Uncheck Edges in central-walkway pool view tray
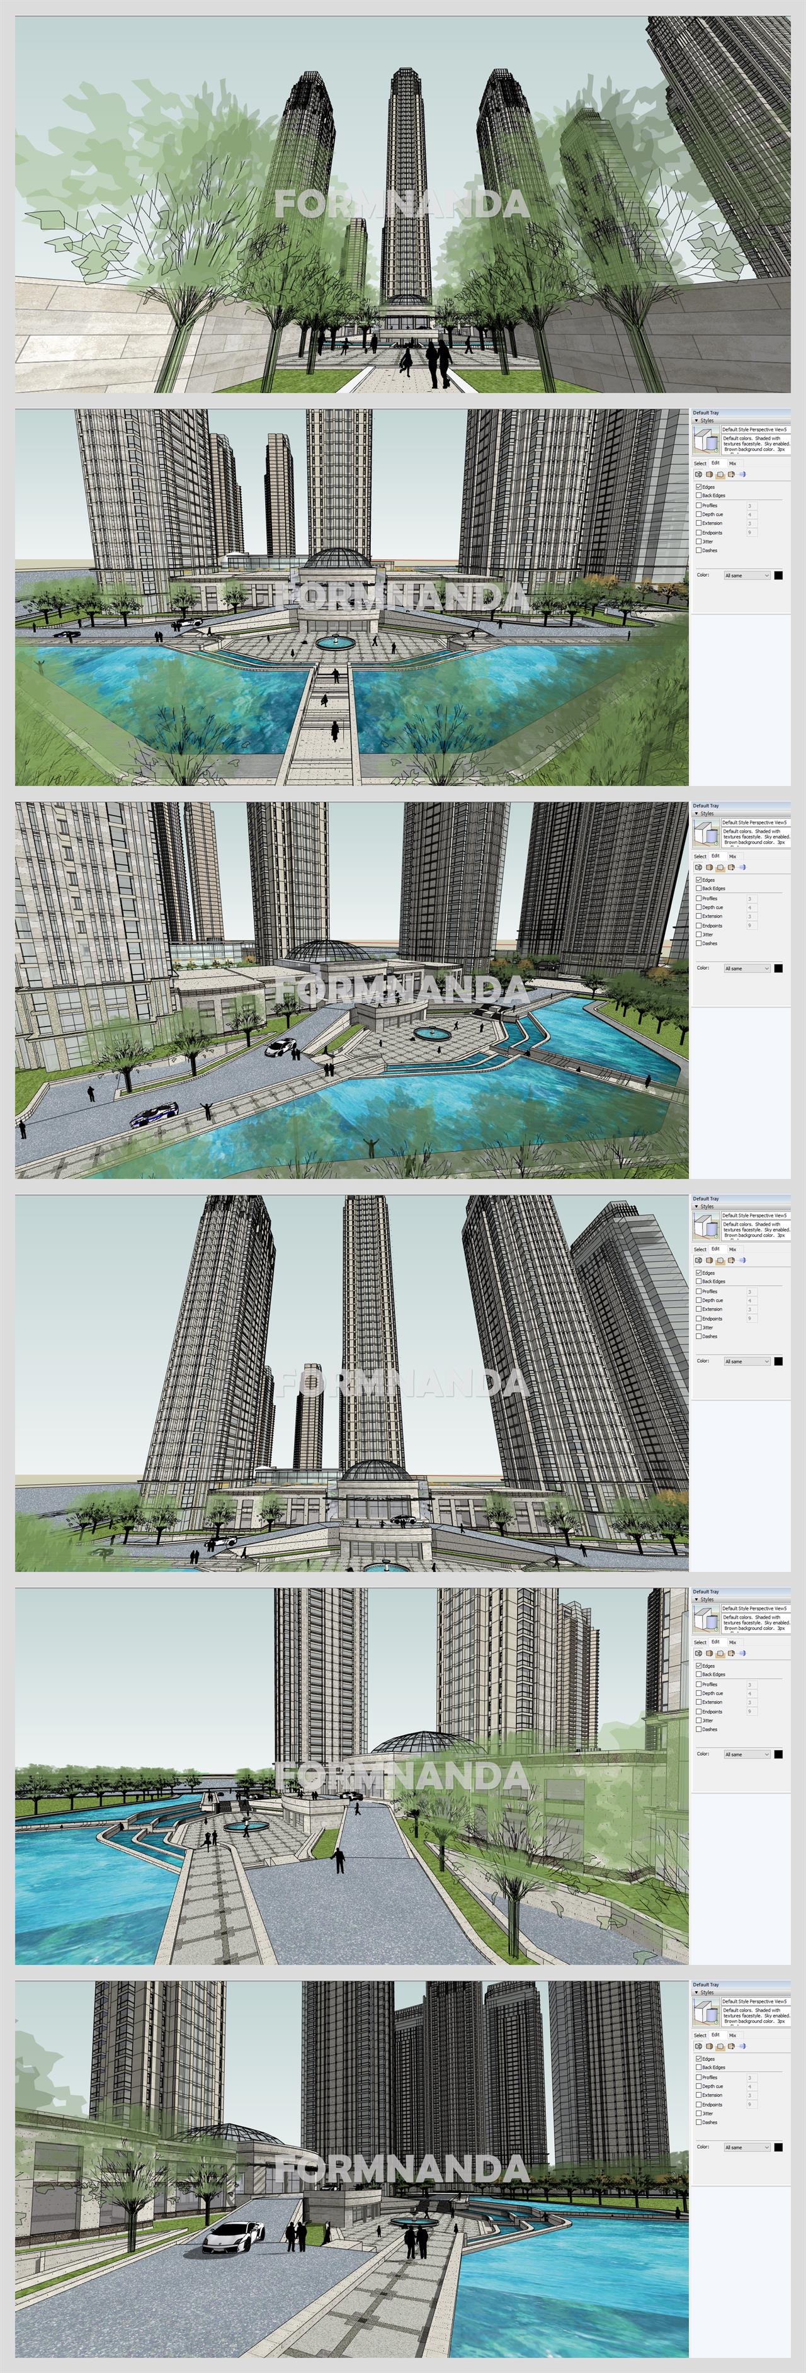806x2373 pixels. (x=698, y=487)
